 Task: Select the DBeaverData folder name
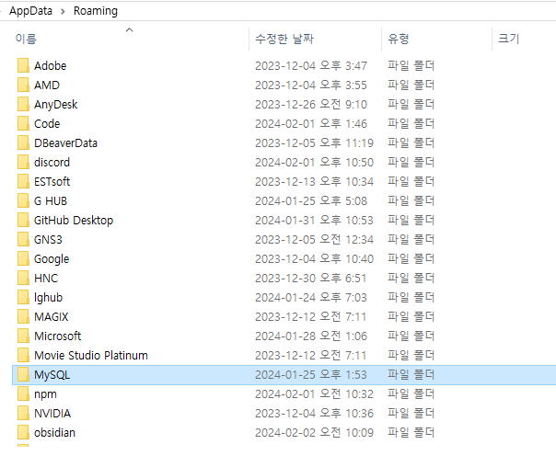click(65, 143)
